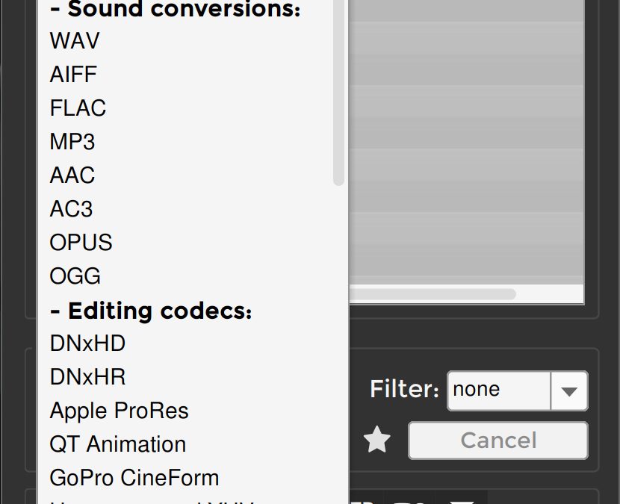Select the MP3 conversion option
This screenshot has height=504, width=620.
pos(72,142)
